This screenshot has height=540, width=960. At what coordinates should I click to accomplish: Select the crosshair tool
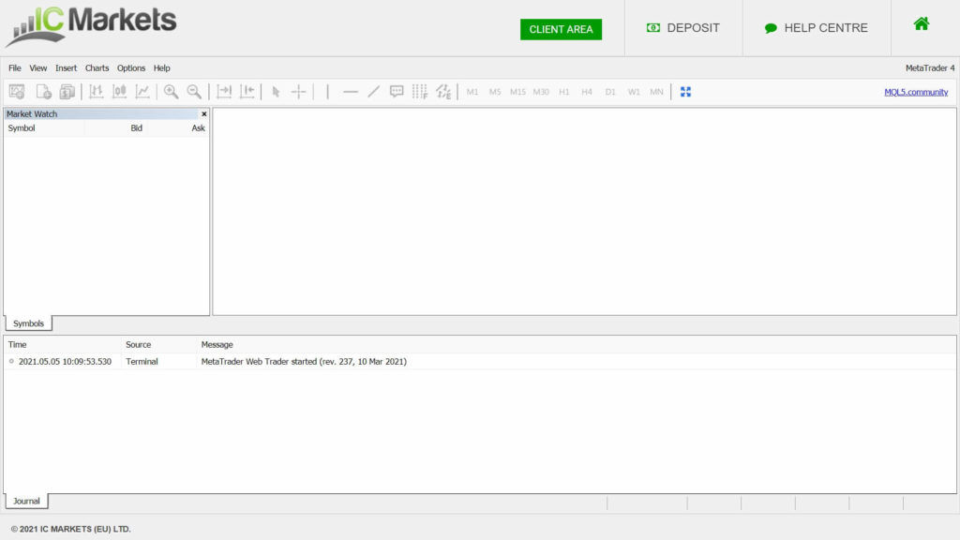click(x=298, y=92)
